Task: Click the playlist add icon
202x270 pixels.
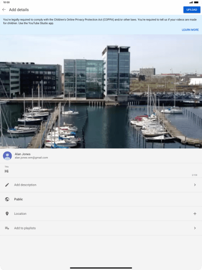Action: [x=7, y=228]
